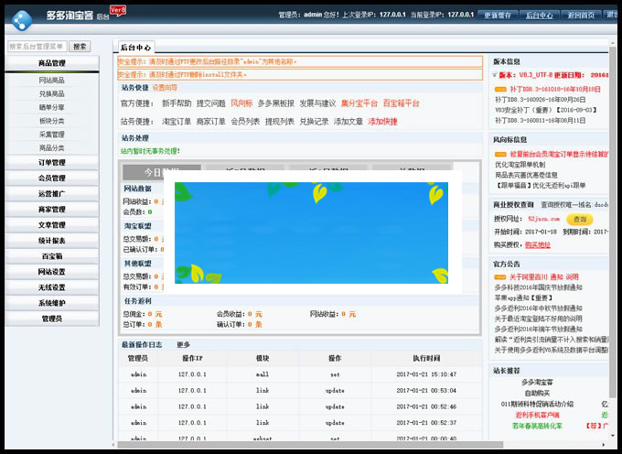
Task: Expand the 会员管理 sidebar section
Action: pos(51,178)
